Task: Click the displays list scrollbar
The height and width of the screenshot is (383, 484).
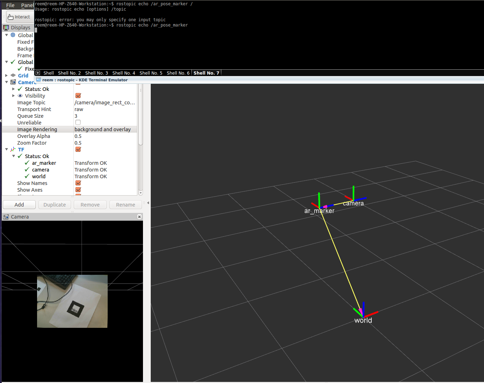Action: point(141,115)
